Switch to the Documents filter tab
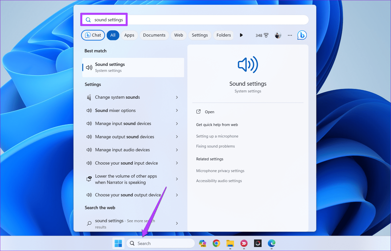 (154, 35)
